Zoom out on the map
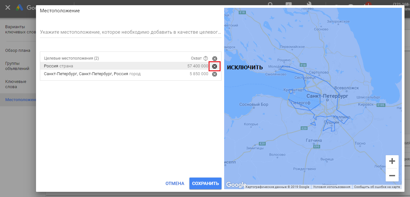The width and height of the screenshot is (410, 197). tap(392, 175)
